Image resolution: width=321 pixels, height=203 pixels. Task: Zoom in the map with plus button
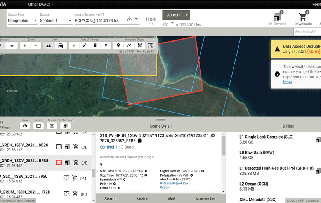[25, 45]
